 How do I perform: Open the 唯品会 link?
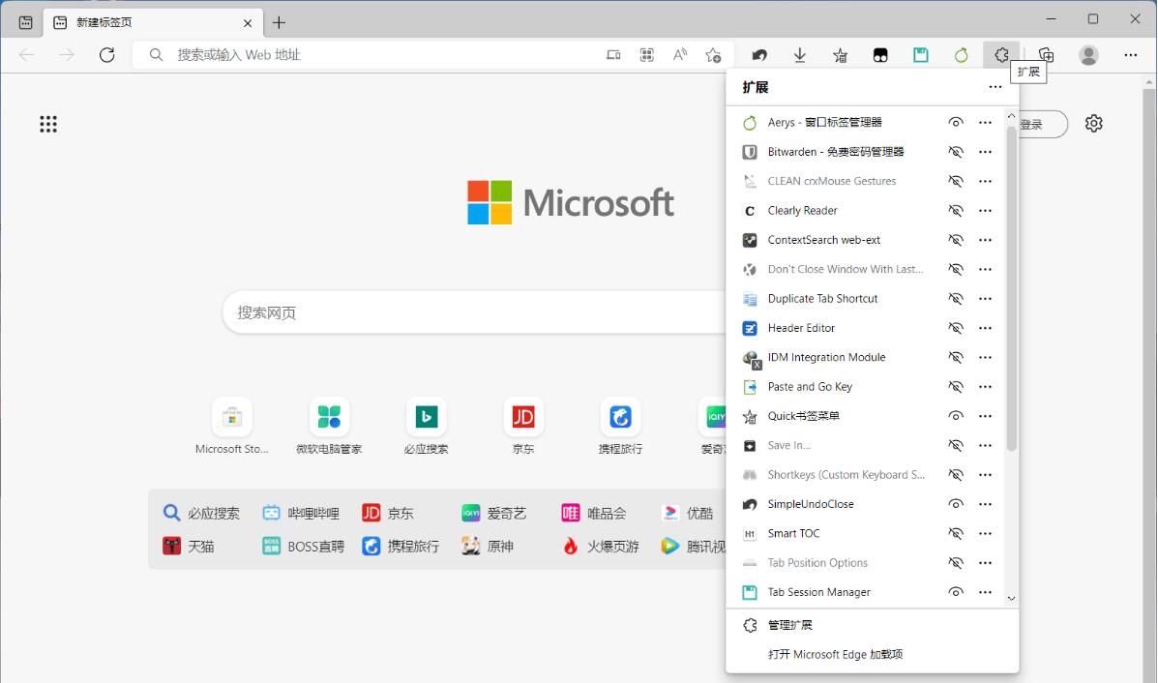(594, 513)
